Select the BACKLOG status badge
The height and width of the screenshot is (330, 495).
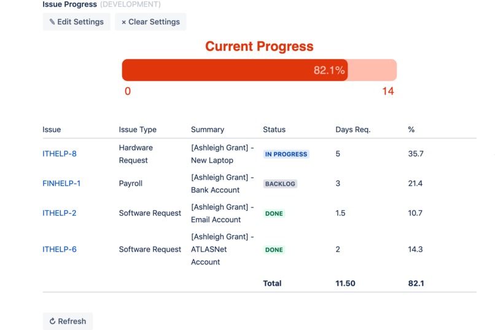coord(280,184)
